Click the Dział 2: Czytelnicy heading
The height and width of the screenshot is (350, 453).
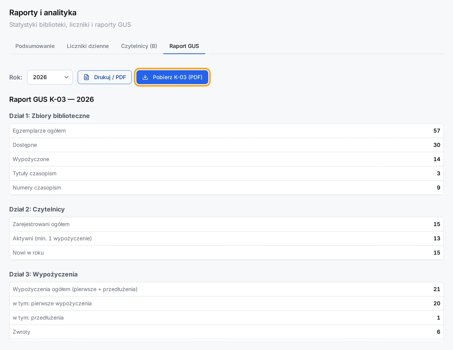coord(37,209)
